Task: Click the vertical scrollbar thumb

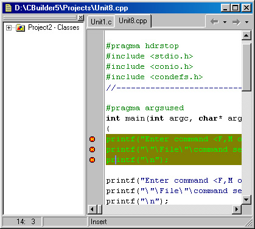Action: 246,68
